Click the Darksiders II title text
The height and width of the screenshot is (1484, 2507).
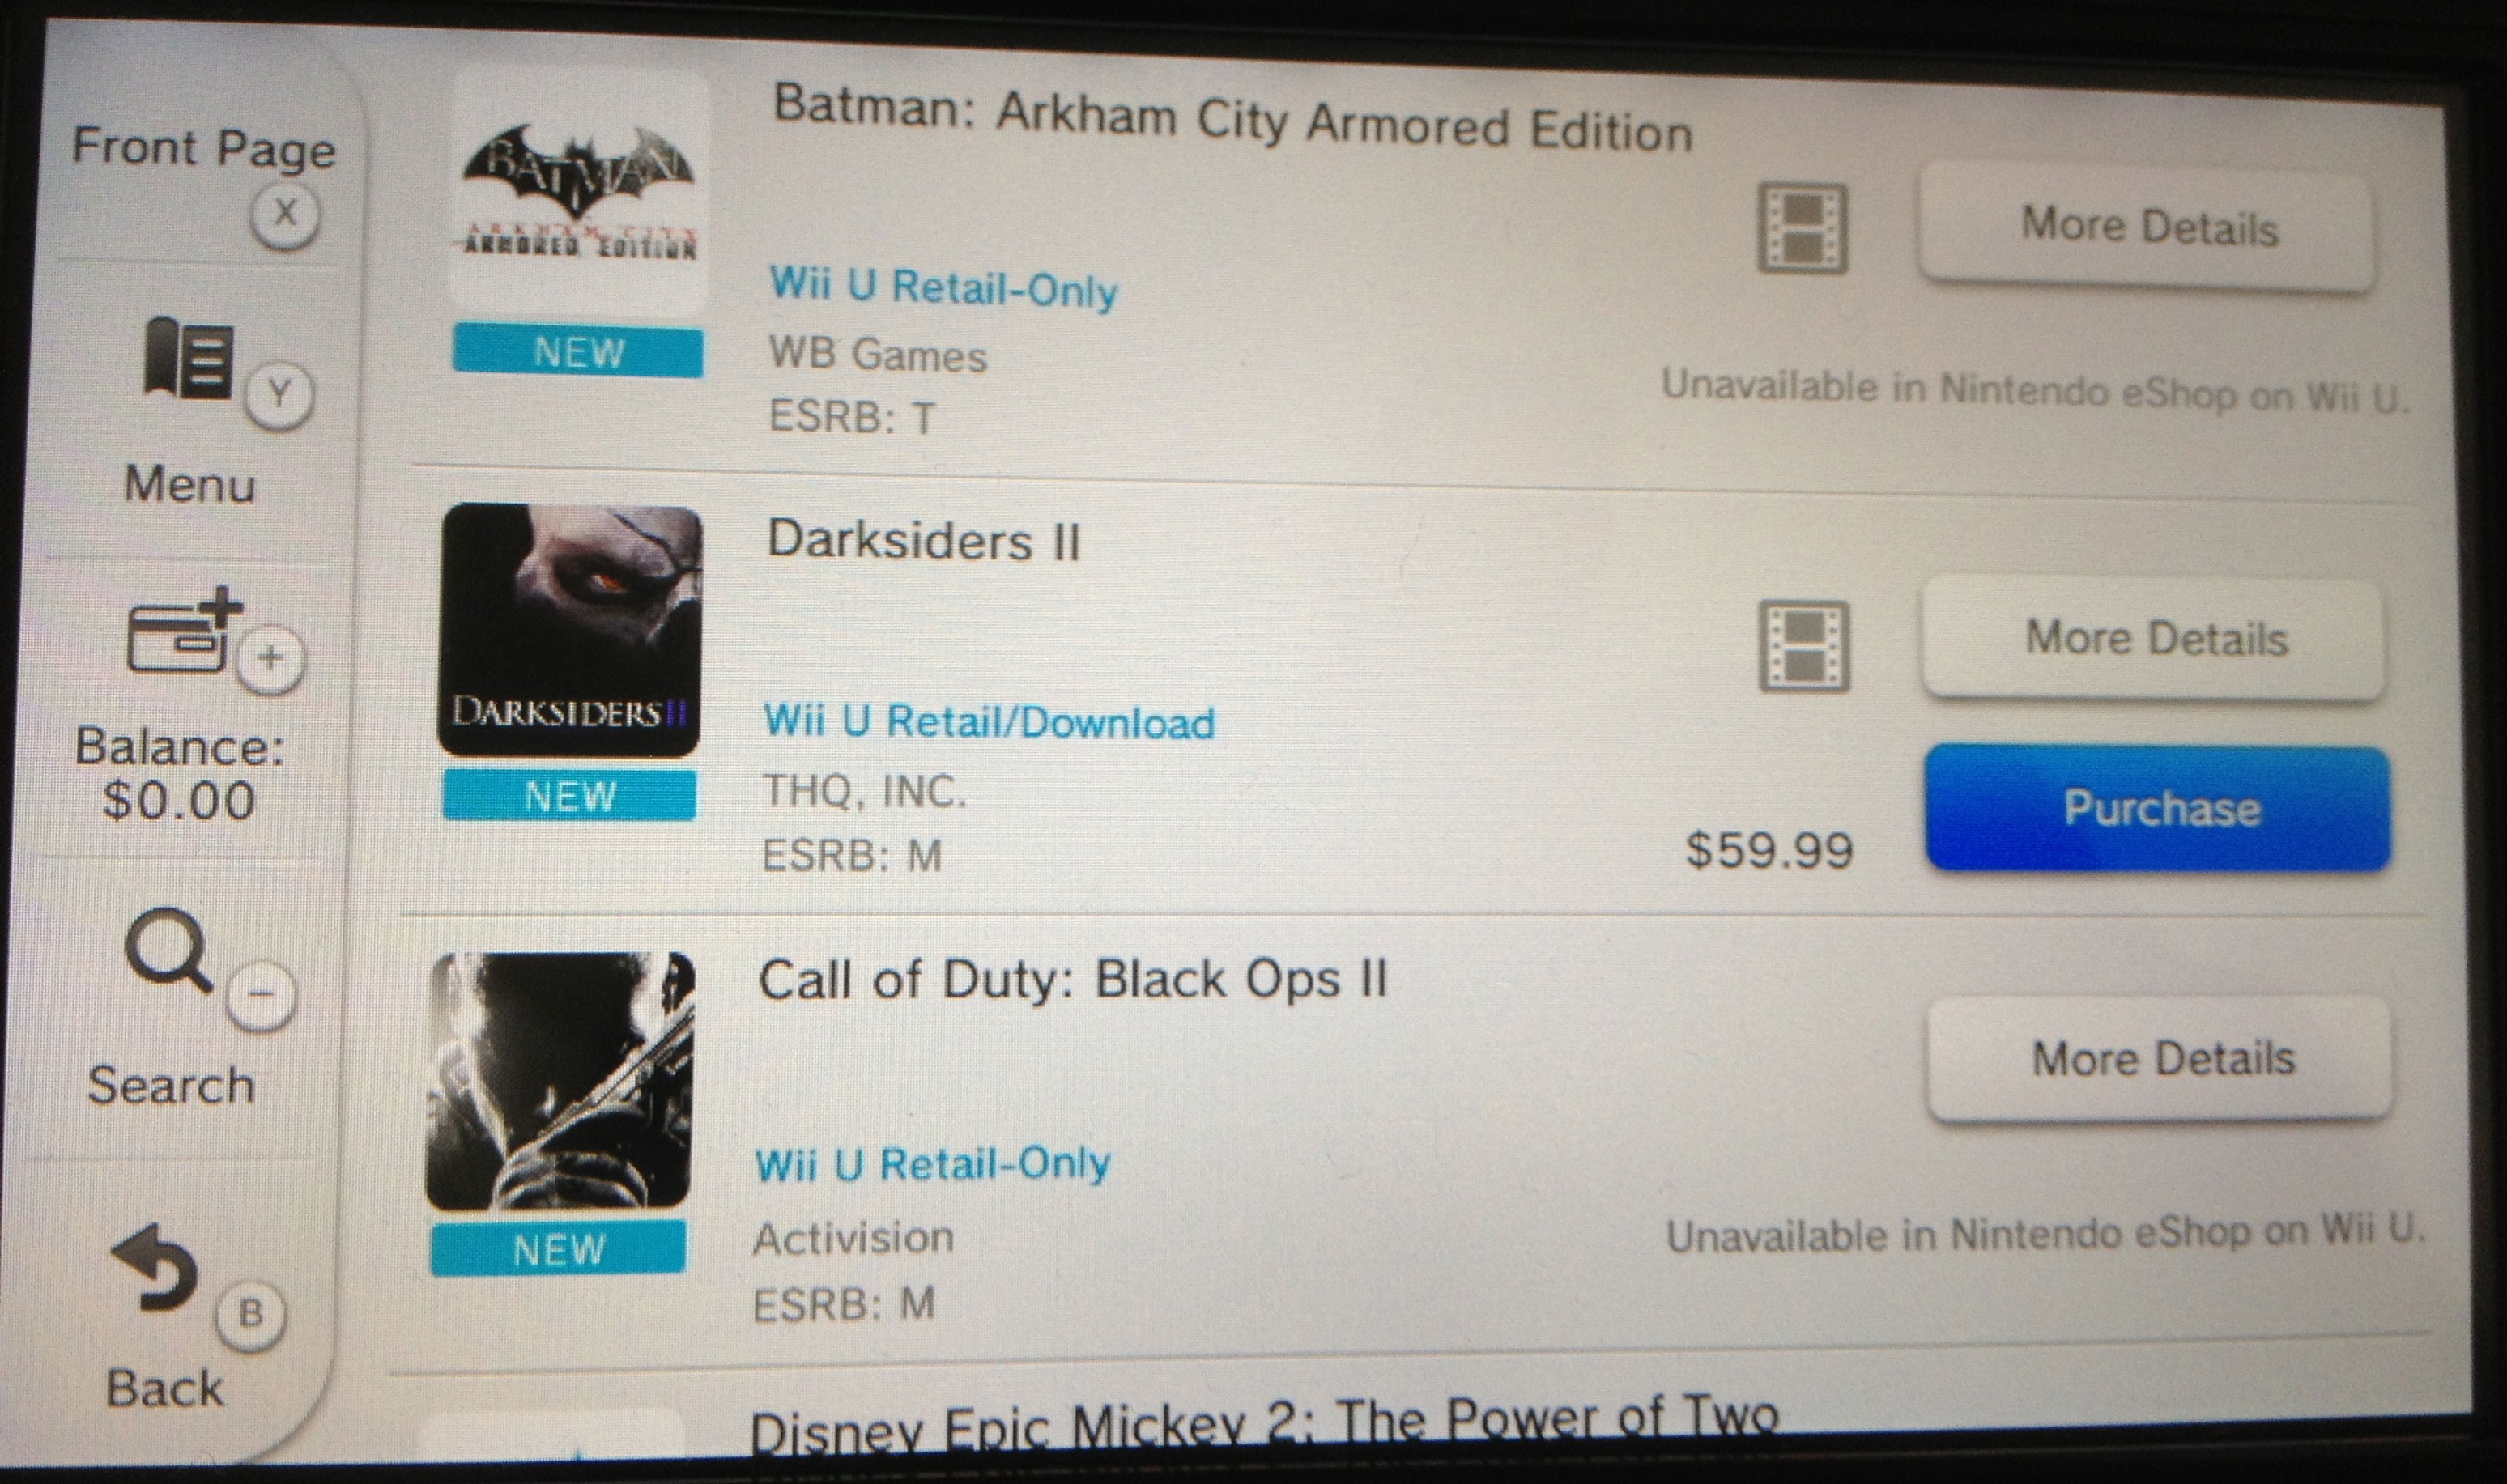click(x=924, y=541)
